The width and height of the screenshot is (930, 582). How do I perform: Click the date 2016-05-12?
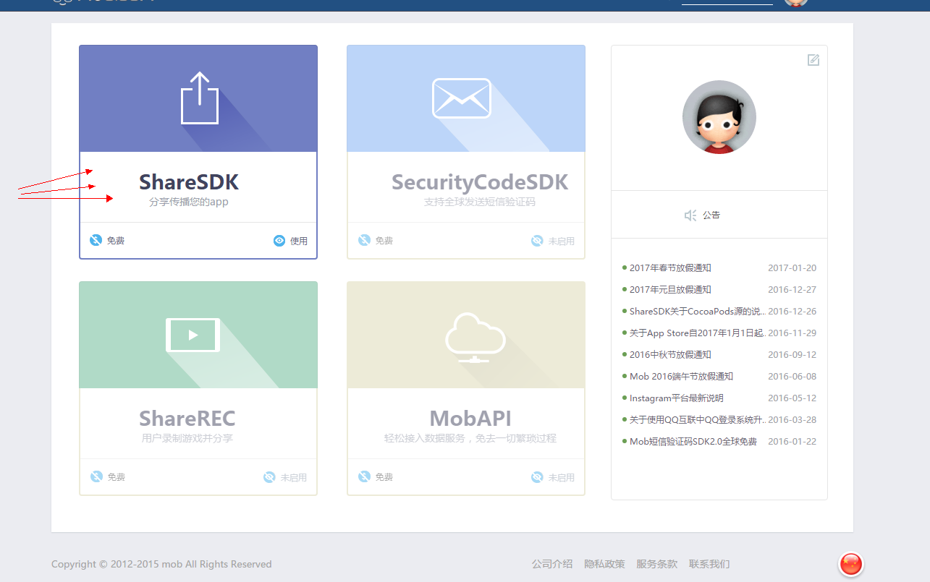[x=792, y=398]
